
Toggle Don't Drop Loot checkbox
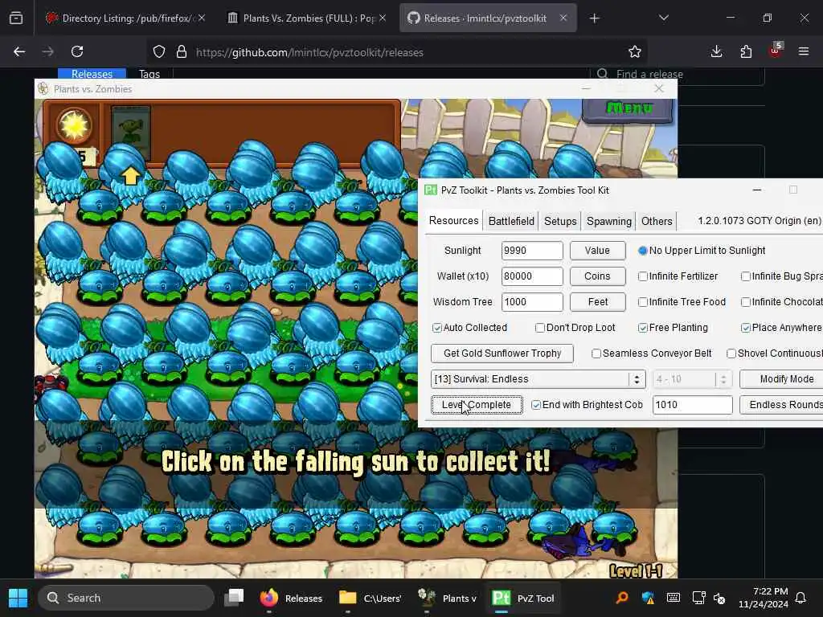tap(540, 328)
